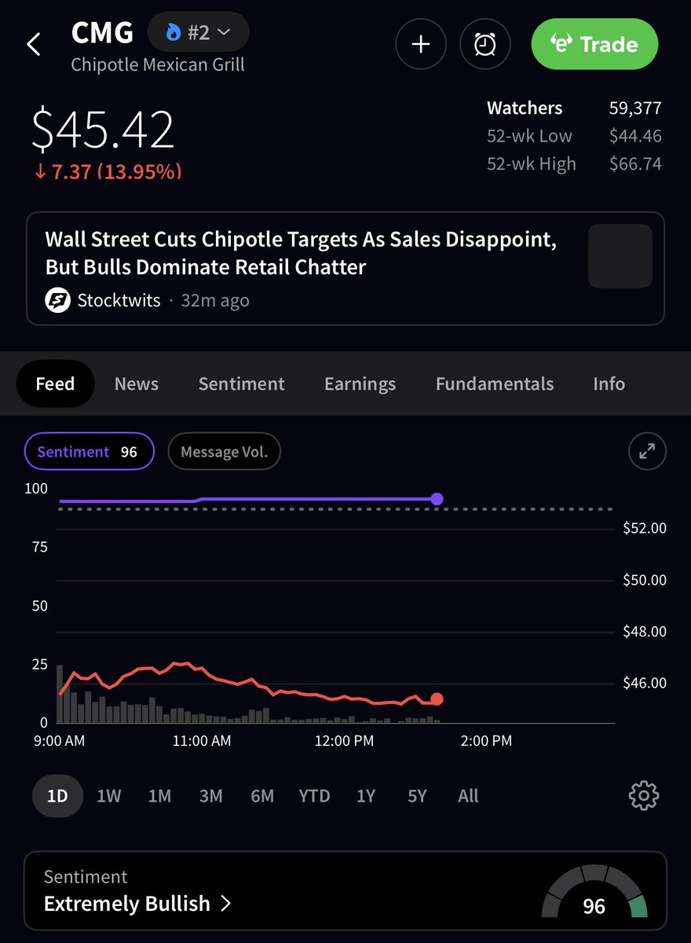Switch to the News tab

[x=137, y=384]
